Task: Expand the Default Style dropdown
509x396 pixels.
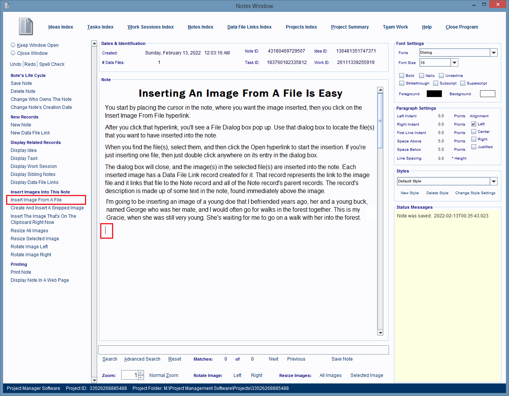Action: tap(494, 181)
